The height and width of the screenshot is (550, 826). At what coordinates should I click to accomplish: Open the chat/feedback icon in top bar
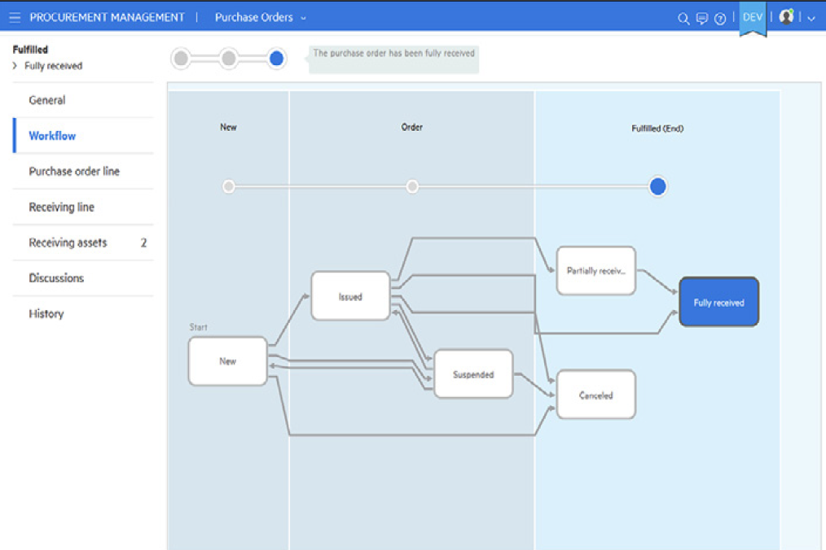coord(701,17)
